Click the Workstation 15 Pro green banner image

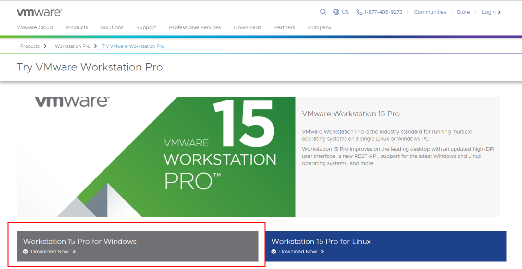click(156, 156)
